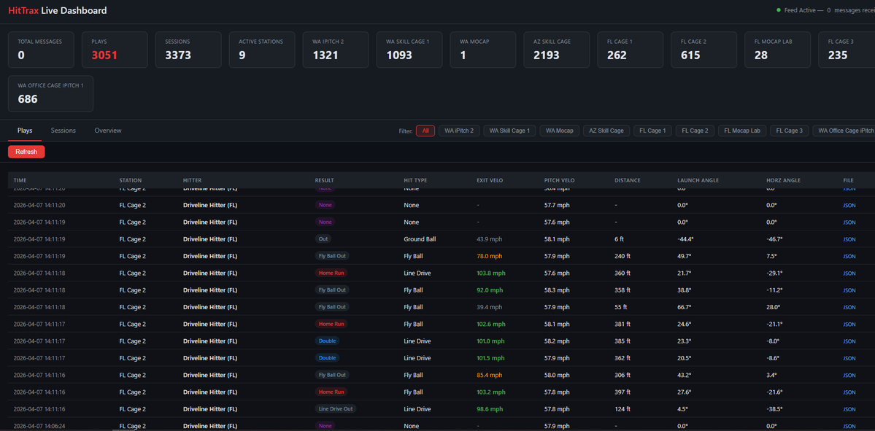Click the HitTrax title in the header

pyautogui.click(x=23, y=10)
